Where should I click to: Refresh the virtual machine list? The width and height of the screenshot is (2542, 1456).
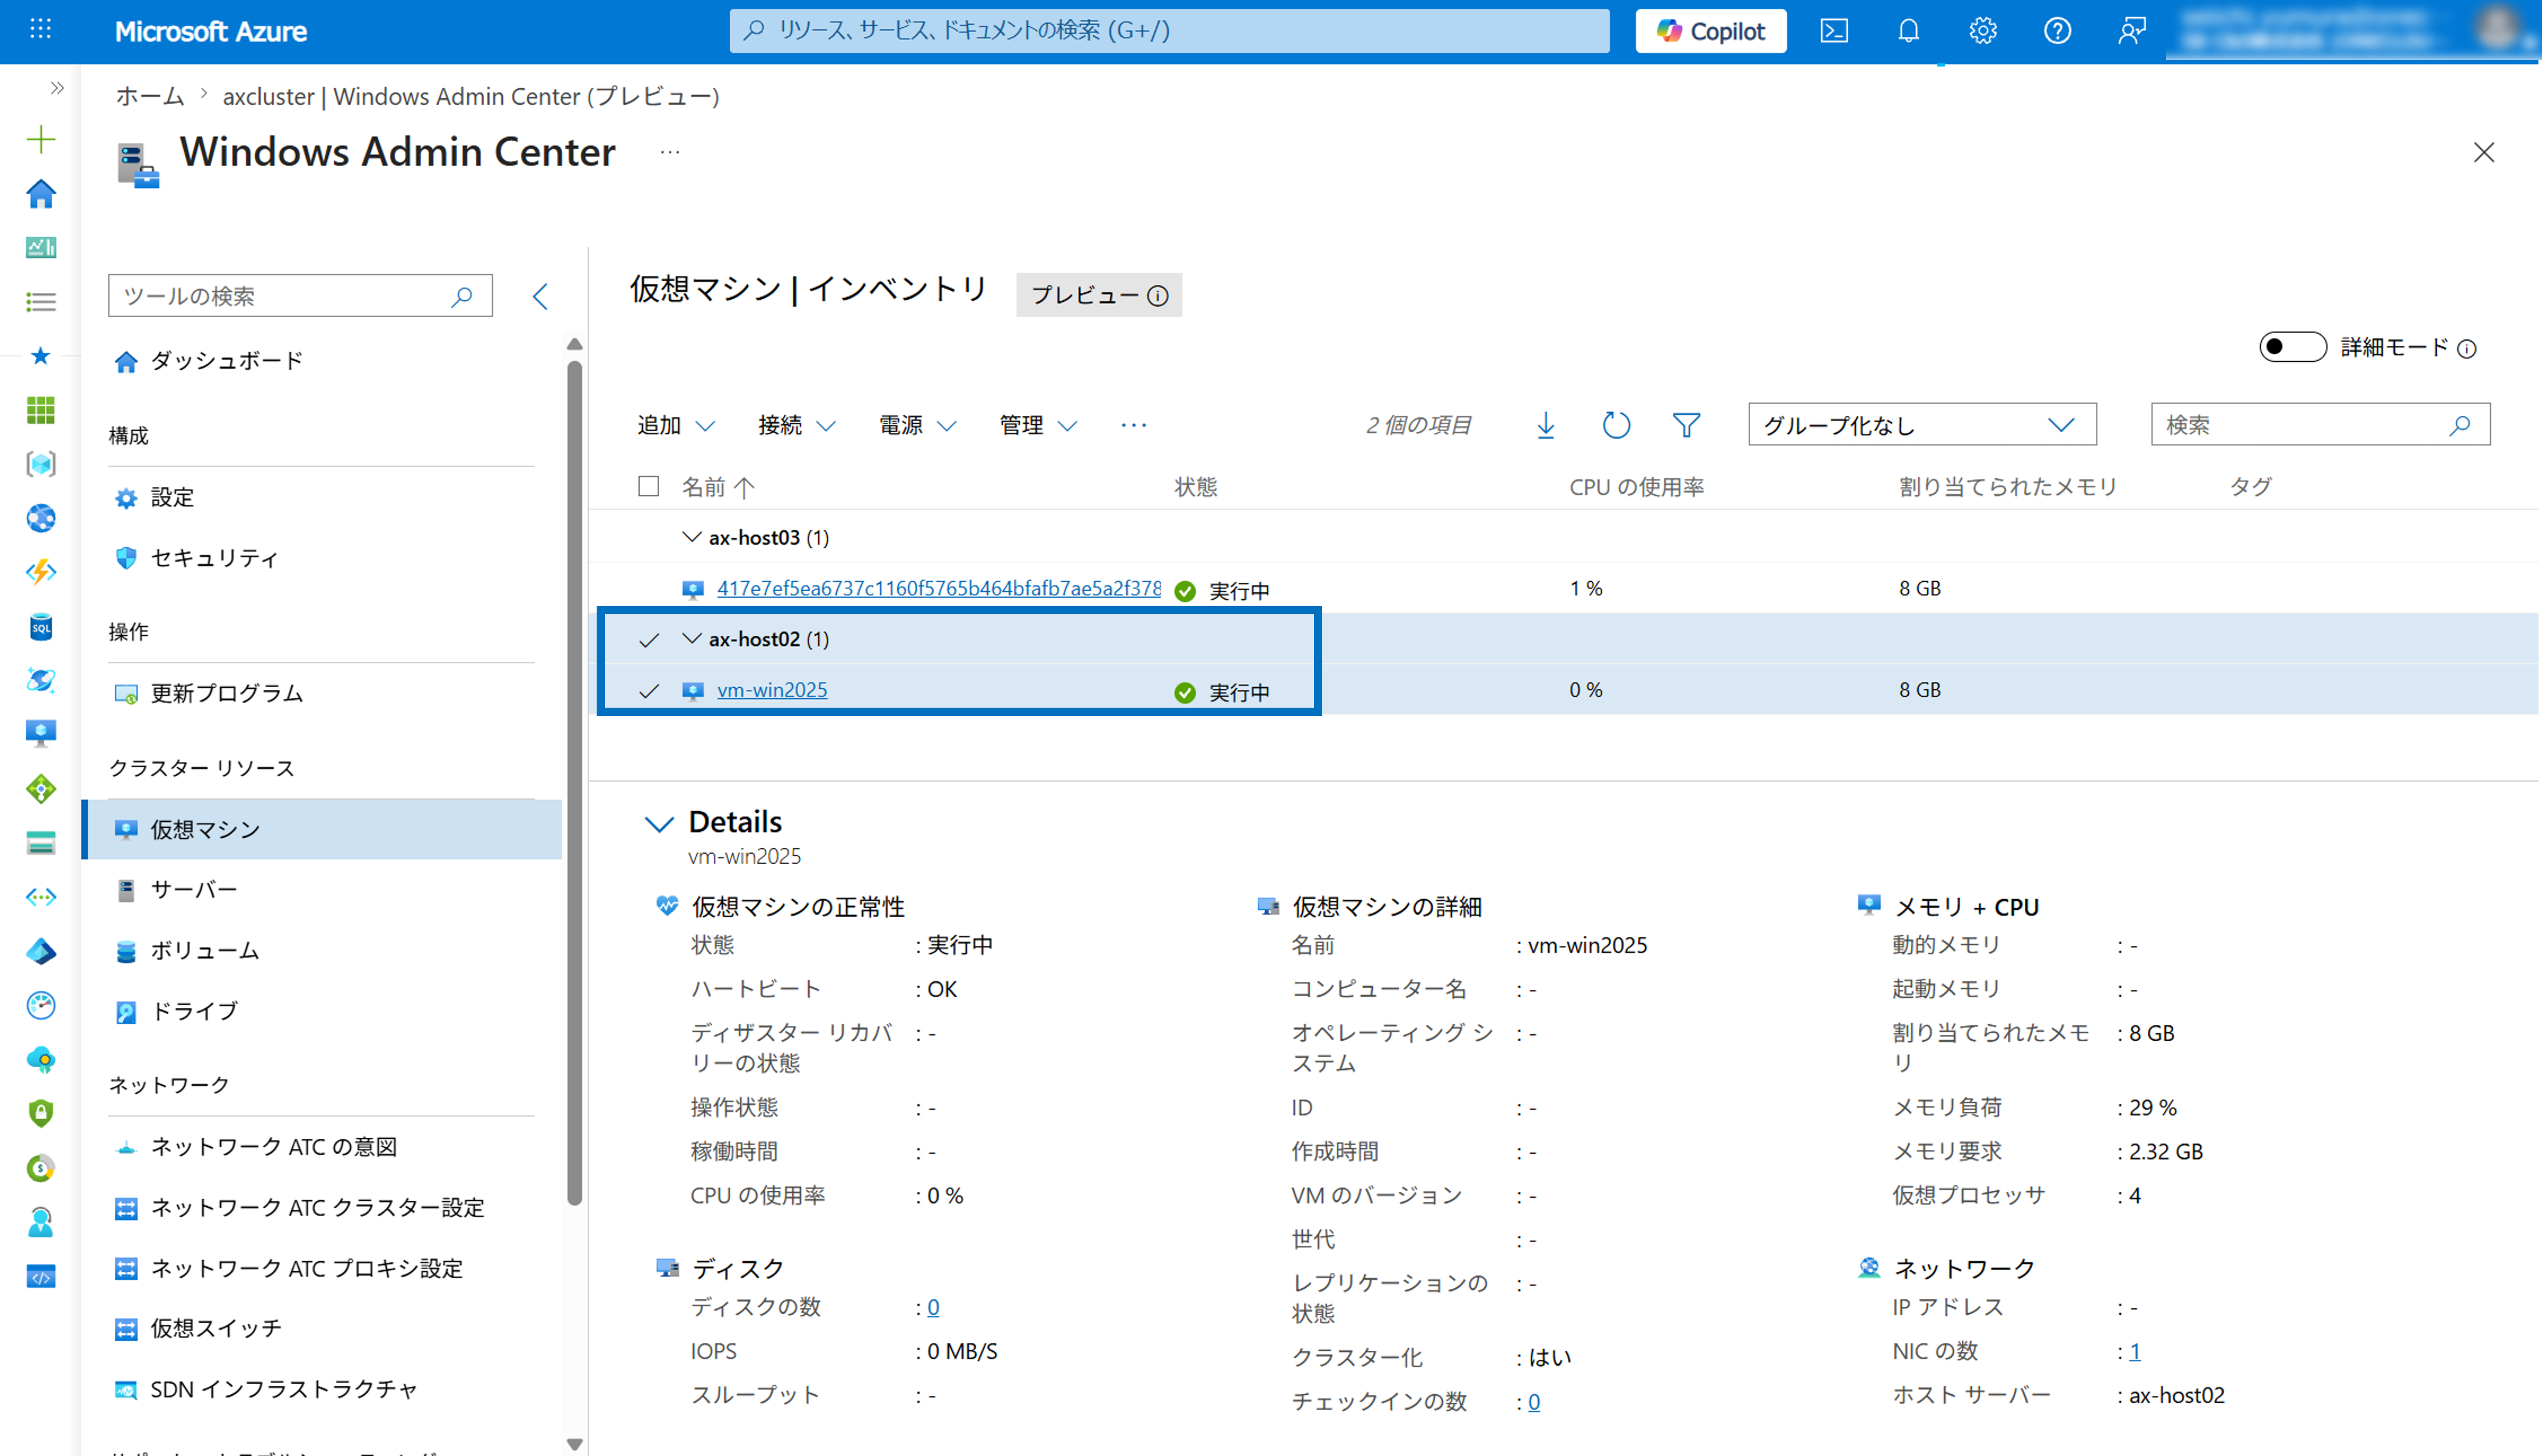point(1616,425)
